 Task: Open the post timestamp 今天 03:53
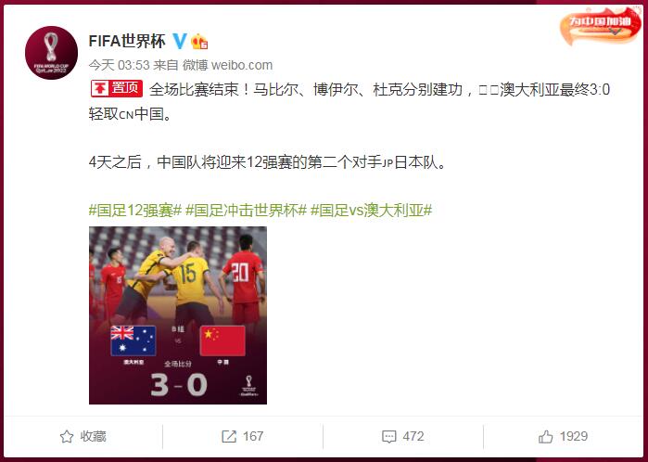click(x=119, y=65)
